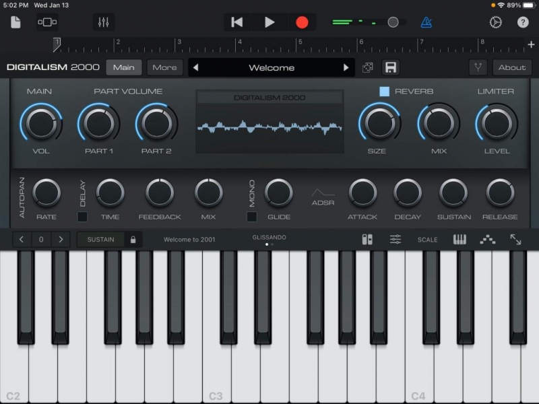Start playback with Play button

269,22
